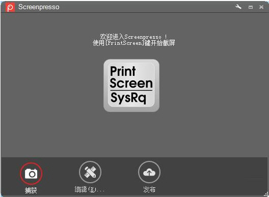
Task: Close the Screenpresso window
Action: [261, 7]
